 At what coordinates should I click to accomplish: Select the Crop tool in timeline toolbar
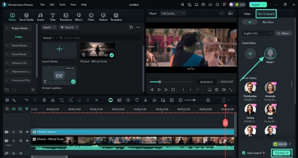[x=70, y=100]
